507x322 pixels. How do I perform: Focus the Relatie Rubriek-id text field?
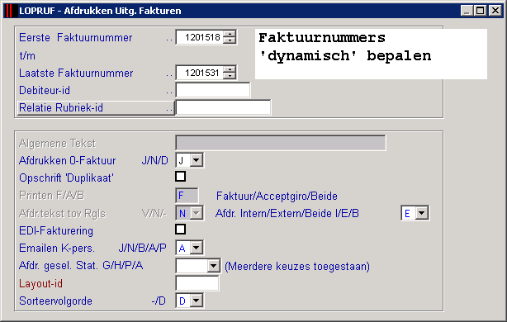[223, 107]
